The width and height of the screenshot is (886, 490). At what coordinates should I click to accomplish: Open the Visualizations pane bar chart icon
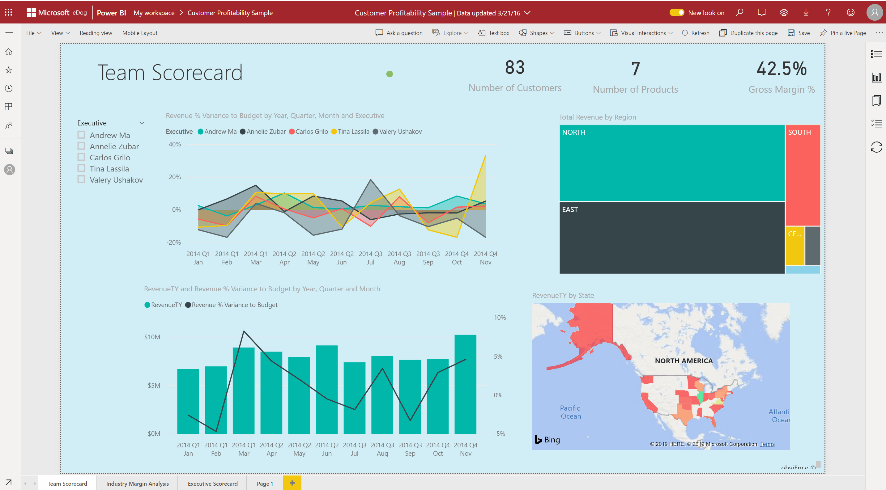876,77
